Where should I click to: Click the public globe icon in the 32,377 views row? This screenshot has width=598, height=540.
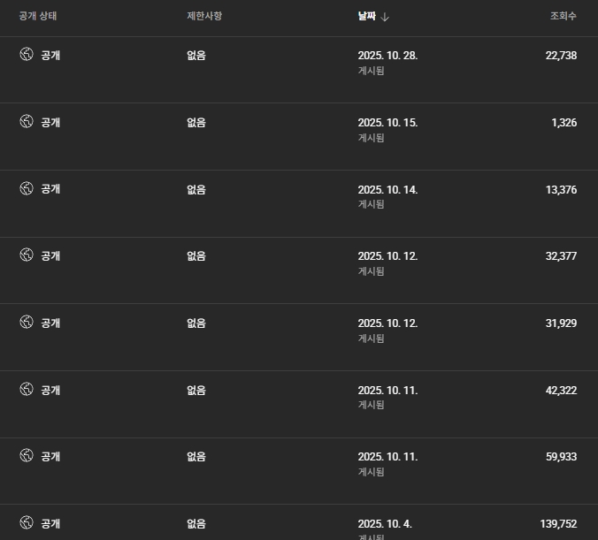pyautogui.click(x=27, y=255)
